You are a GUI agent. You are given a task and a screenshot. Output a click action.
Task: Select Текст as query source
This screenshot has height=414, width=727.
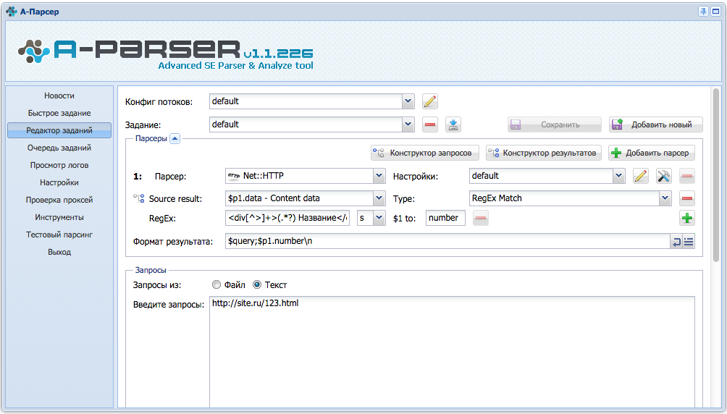(x=257, y=284)
